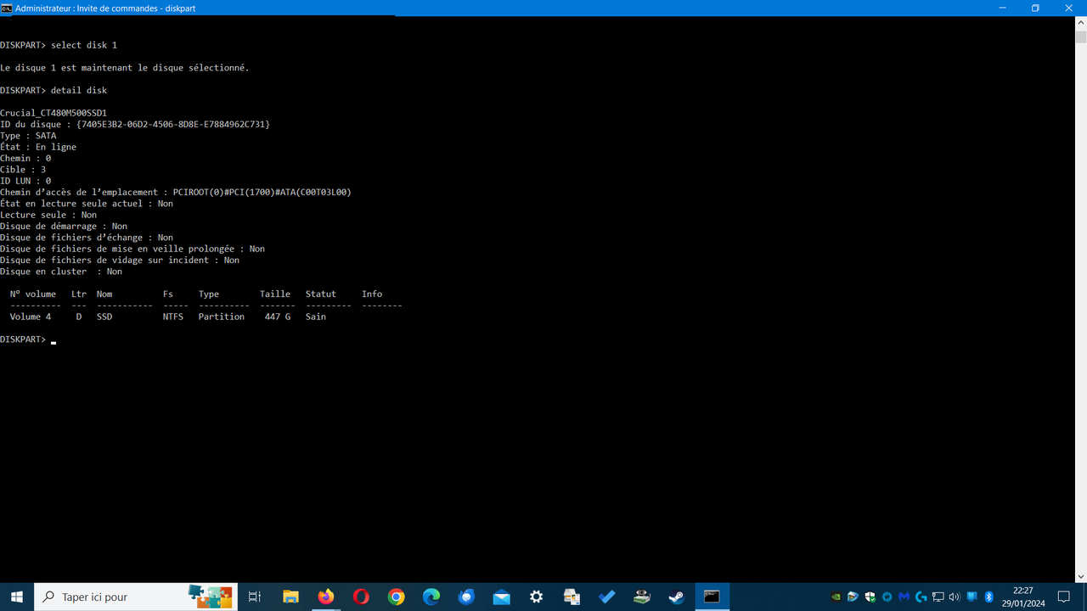
Task: Open the command prompt title bar system menu
Action: (x=8, y=8)
